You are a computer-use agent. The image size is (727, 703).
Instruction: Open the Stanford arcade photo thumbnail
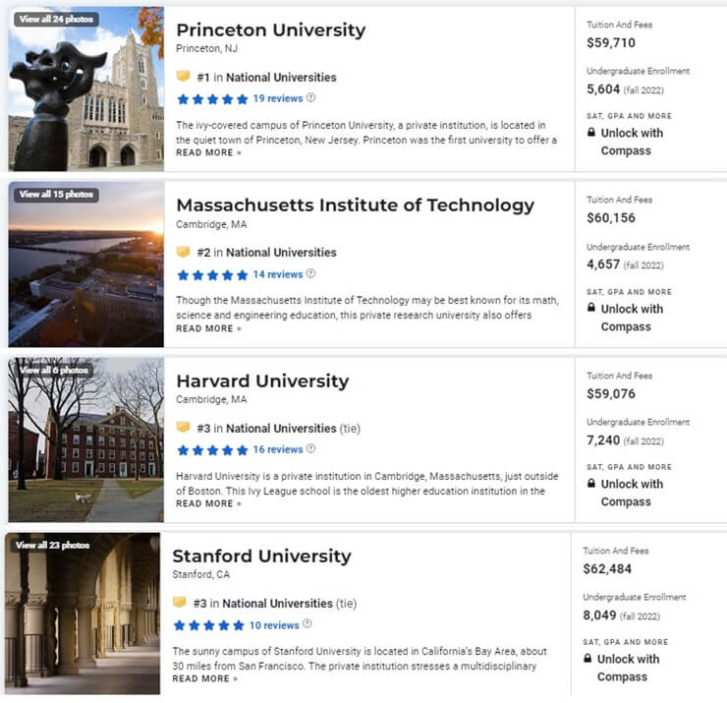[x=83, y=614]
